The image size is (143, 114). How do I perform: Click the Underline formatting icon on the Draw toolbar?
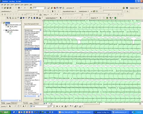click(x=62, y=106)
